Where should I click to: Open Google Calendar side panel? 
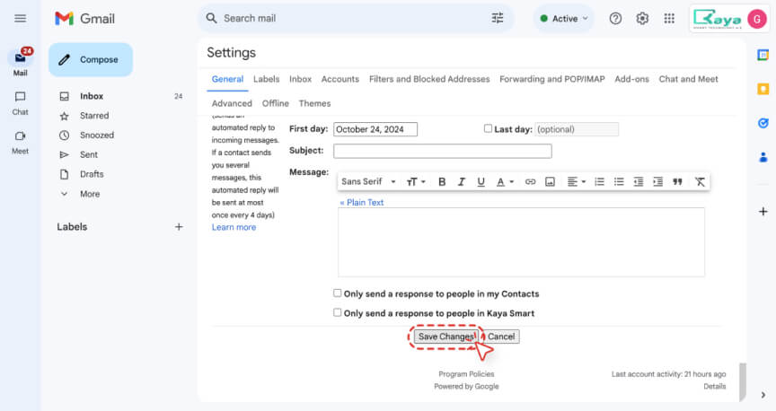[x=763, y=55]
